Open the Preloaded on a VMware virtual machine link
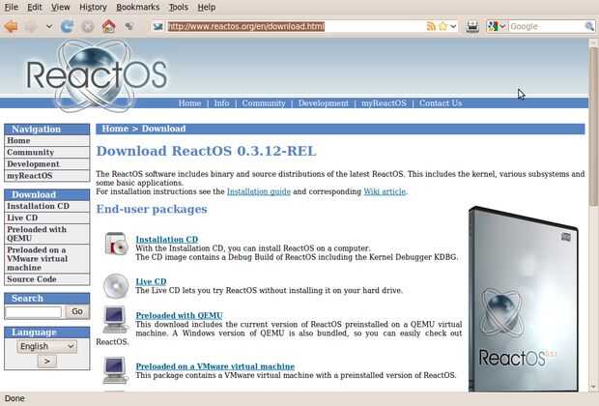The image size is (599, 406). (215, 366)
